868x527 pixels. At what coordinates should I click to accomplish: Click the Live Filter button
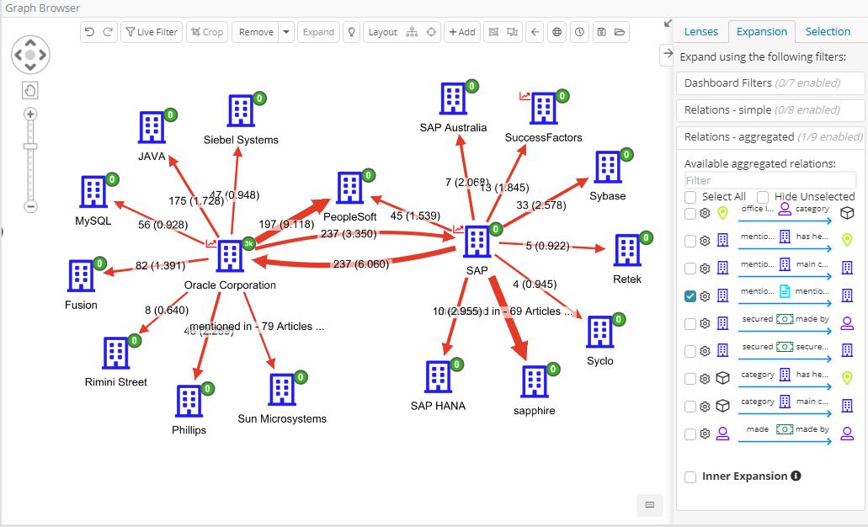(152, 32)
